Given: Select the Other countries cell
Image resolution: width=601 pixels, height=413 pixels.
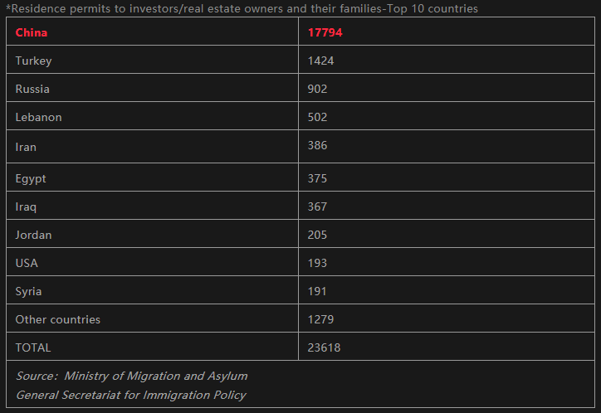Looking at the screenshot, I should (57, 319).
